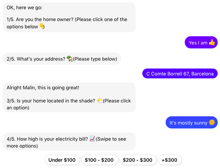Click the 'Please type below' text
Screen dimensions: 220x168
pos(95,59)
